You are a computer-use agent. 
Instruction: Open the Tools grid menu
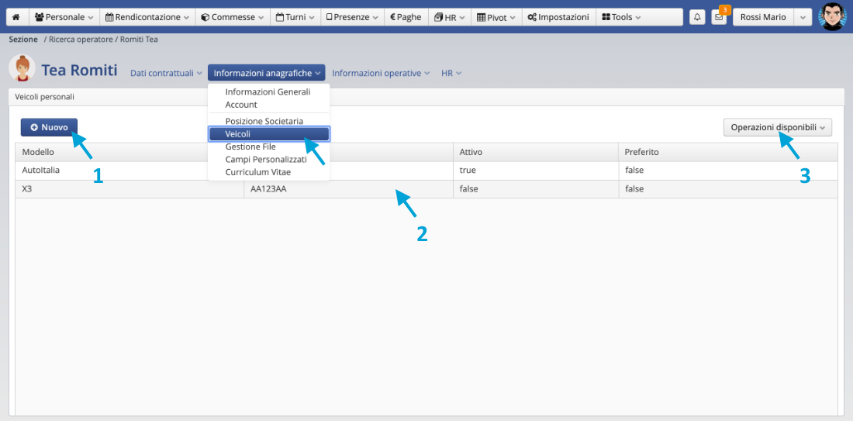point(622,17)
